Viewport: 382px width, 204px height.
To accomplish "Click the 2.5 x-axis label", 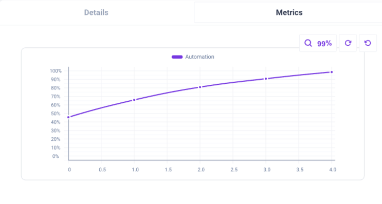I will [x=234, y=170].
